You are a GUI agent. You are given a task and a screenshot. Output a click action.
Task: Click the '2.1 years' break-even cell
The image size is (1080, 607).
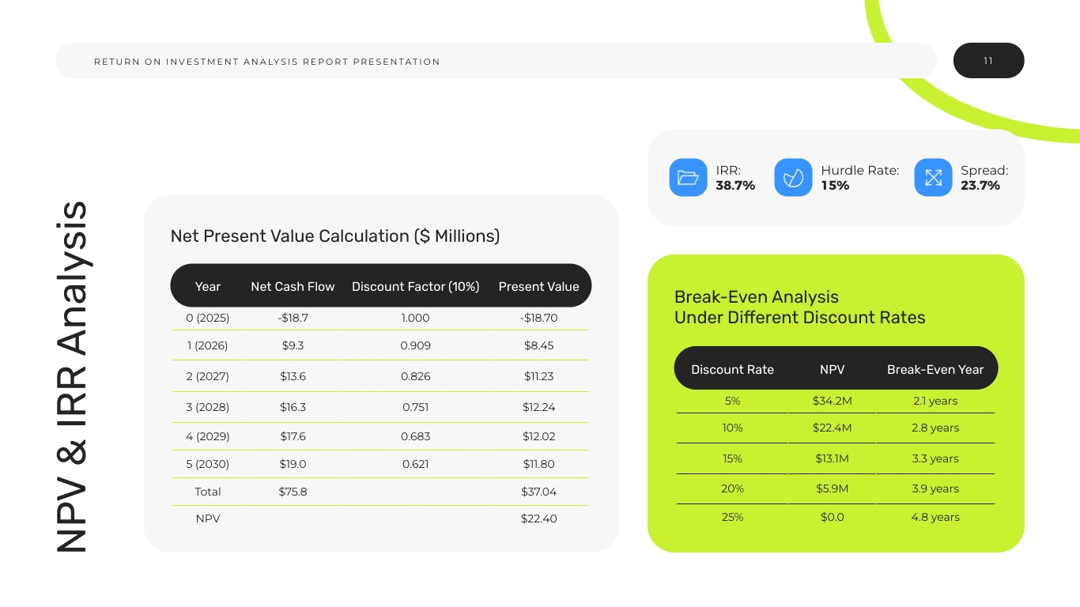[935, 401]
